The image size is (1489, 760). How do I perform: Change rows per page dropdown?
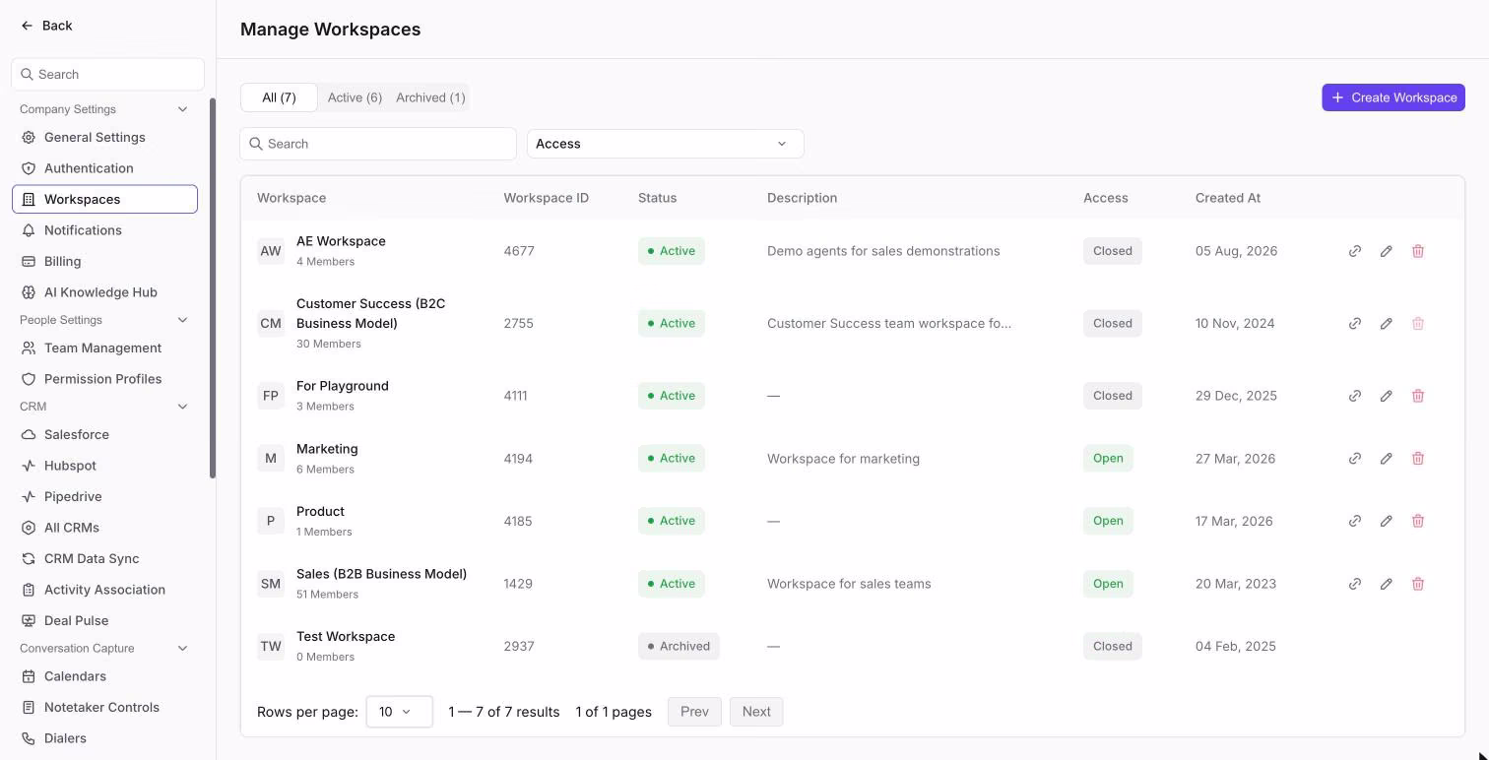coord(399,712)
